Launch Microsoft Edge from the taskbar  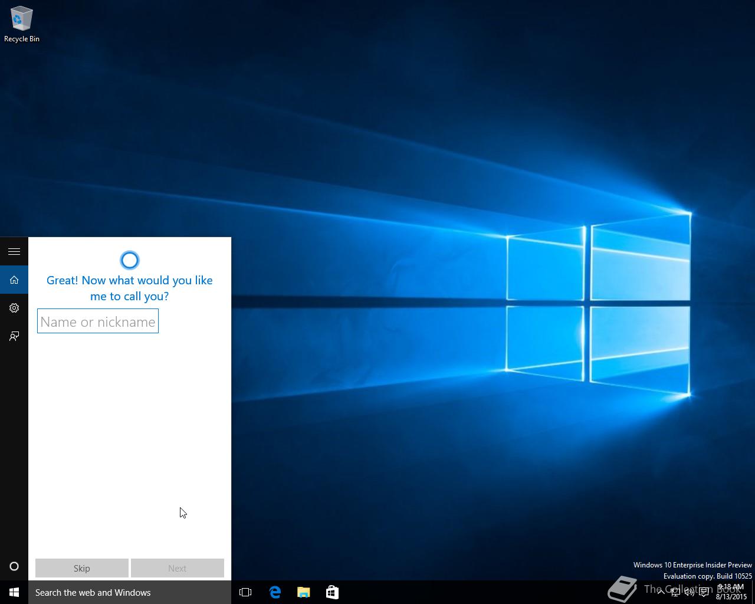[x=275, y=592]
